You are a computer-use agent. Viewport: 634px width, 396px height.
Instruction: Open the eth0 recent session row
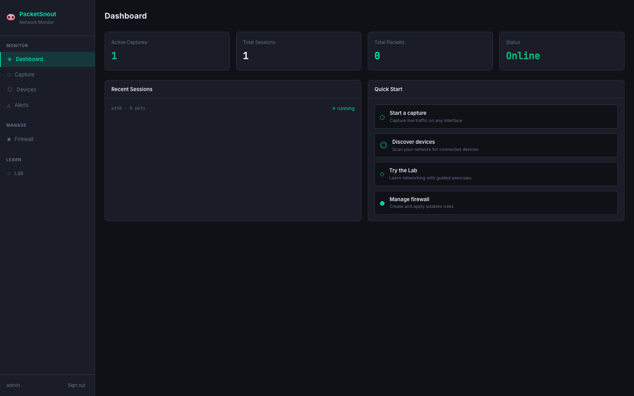tap(233, 108)
